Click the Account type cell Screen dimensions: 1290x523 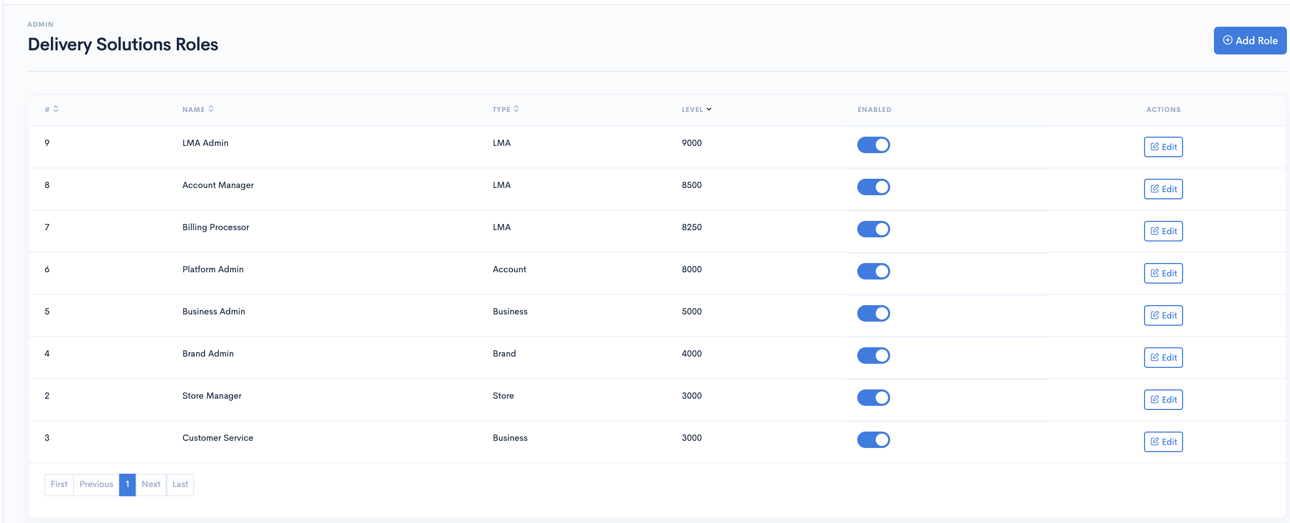(509, 269)
